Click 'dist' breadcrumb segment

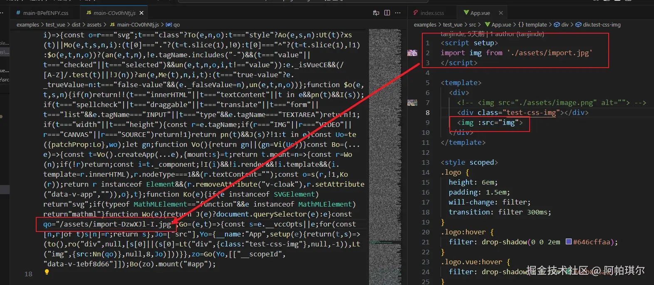pos(76,24)
